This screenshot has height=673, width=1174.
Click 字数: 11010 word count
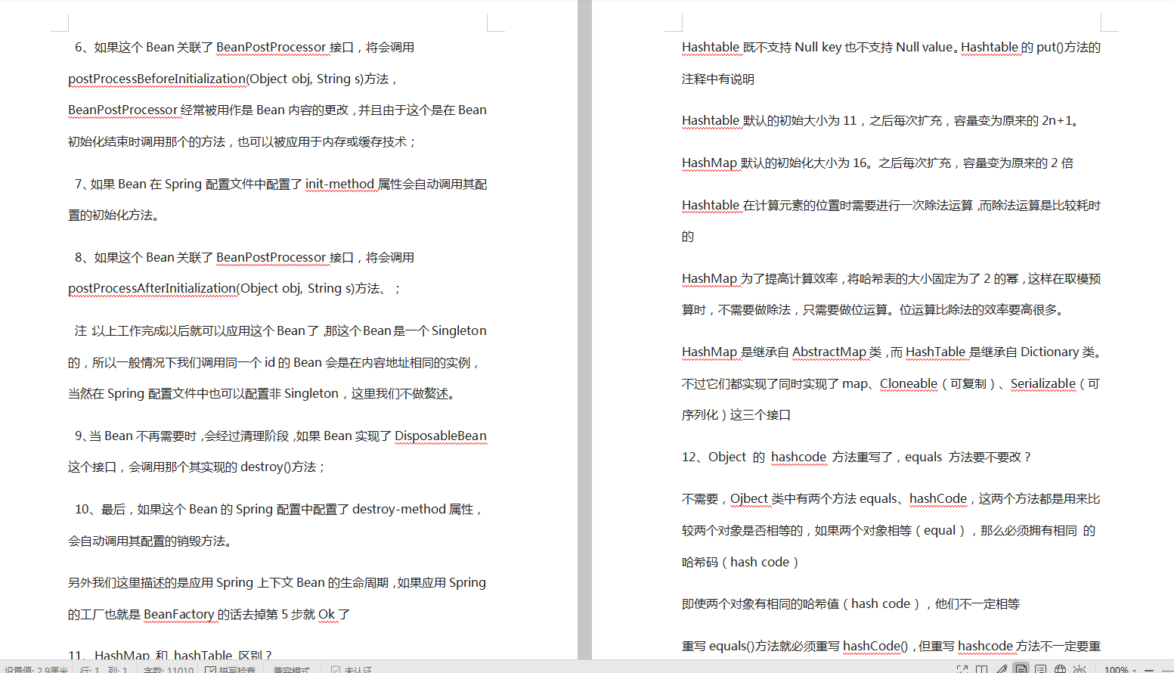click(x=168, y=670)
